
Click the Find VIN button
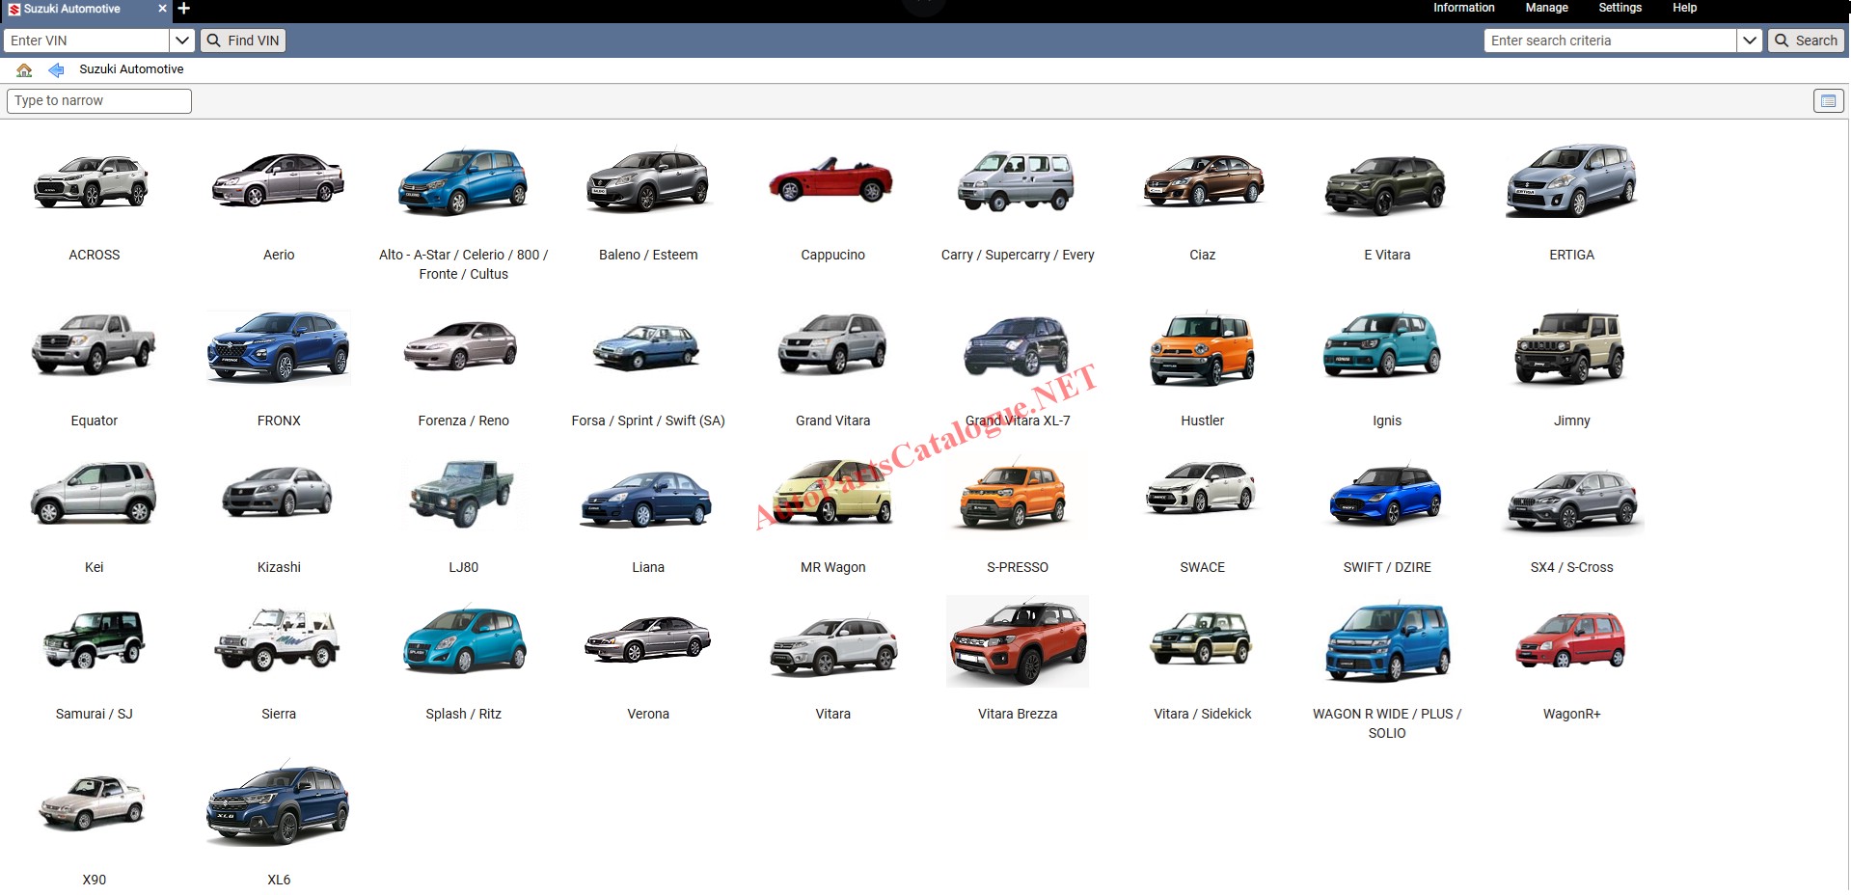[x=244, y=41]
